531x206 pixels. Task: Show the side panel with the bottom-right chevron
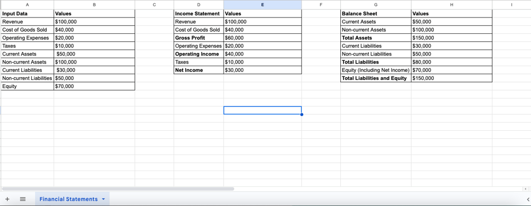click(x=528, y=199)
